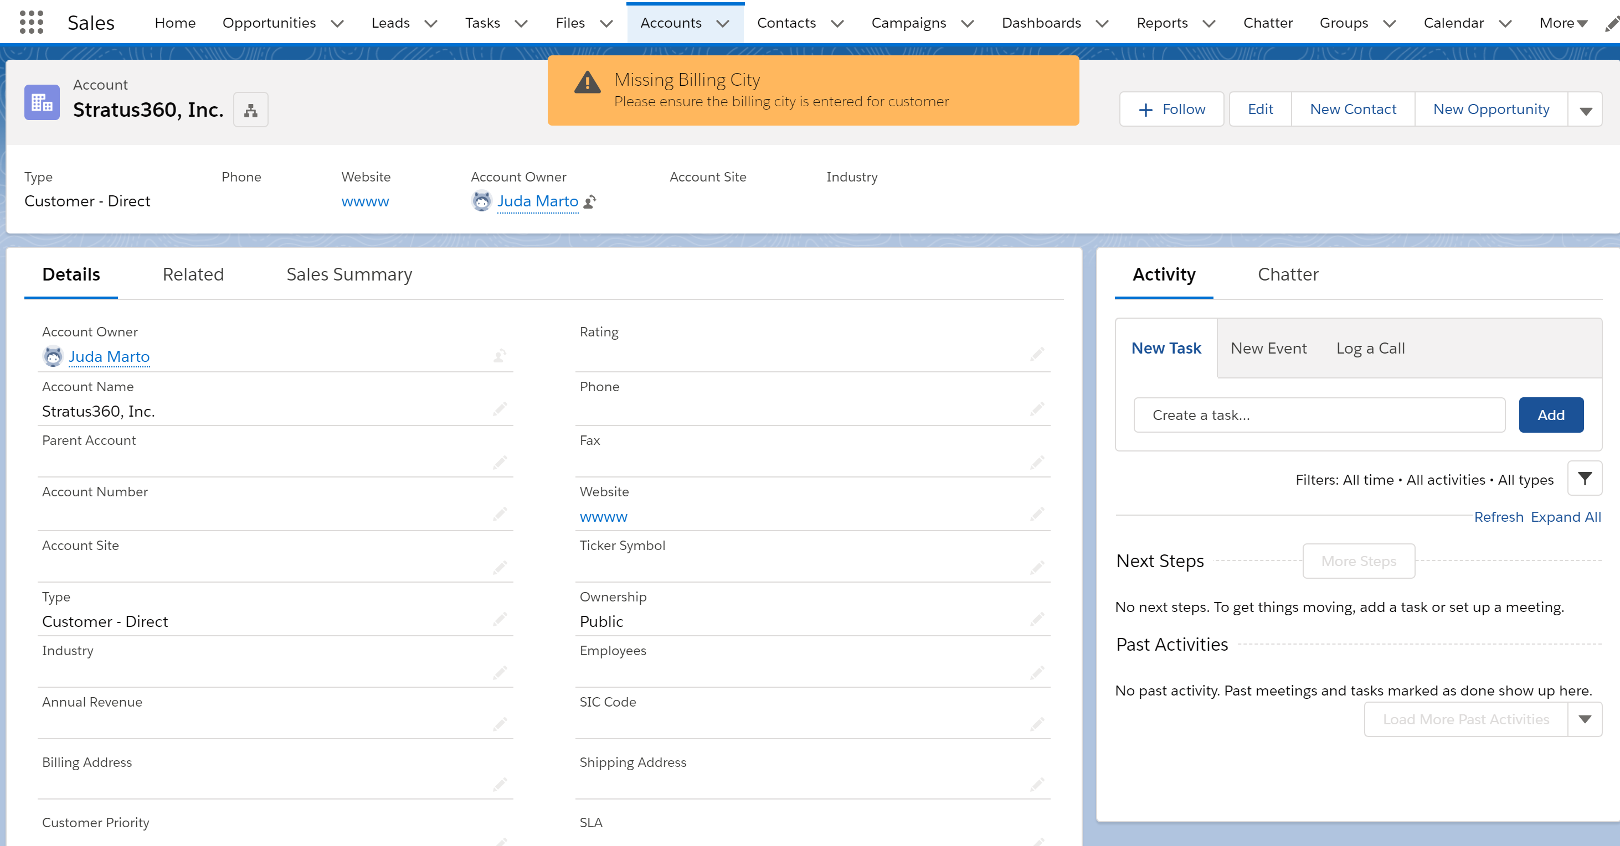Switch to the Related tab
The width and height of the screenshot is (1620, 846).
click(193, 274)
